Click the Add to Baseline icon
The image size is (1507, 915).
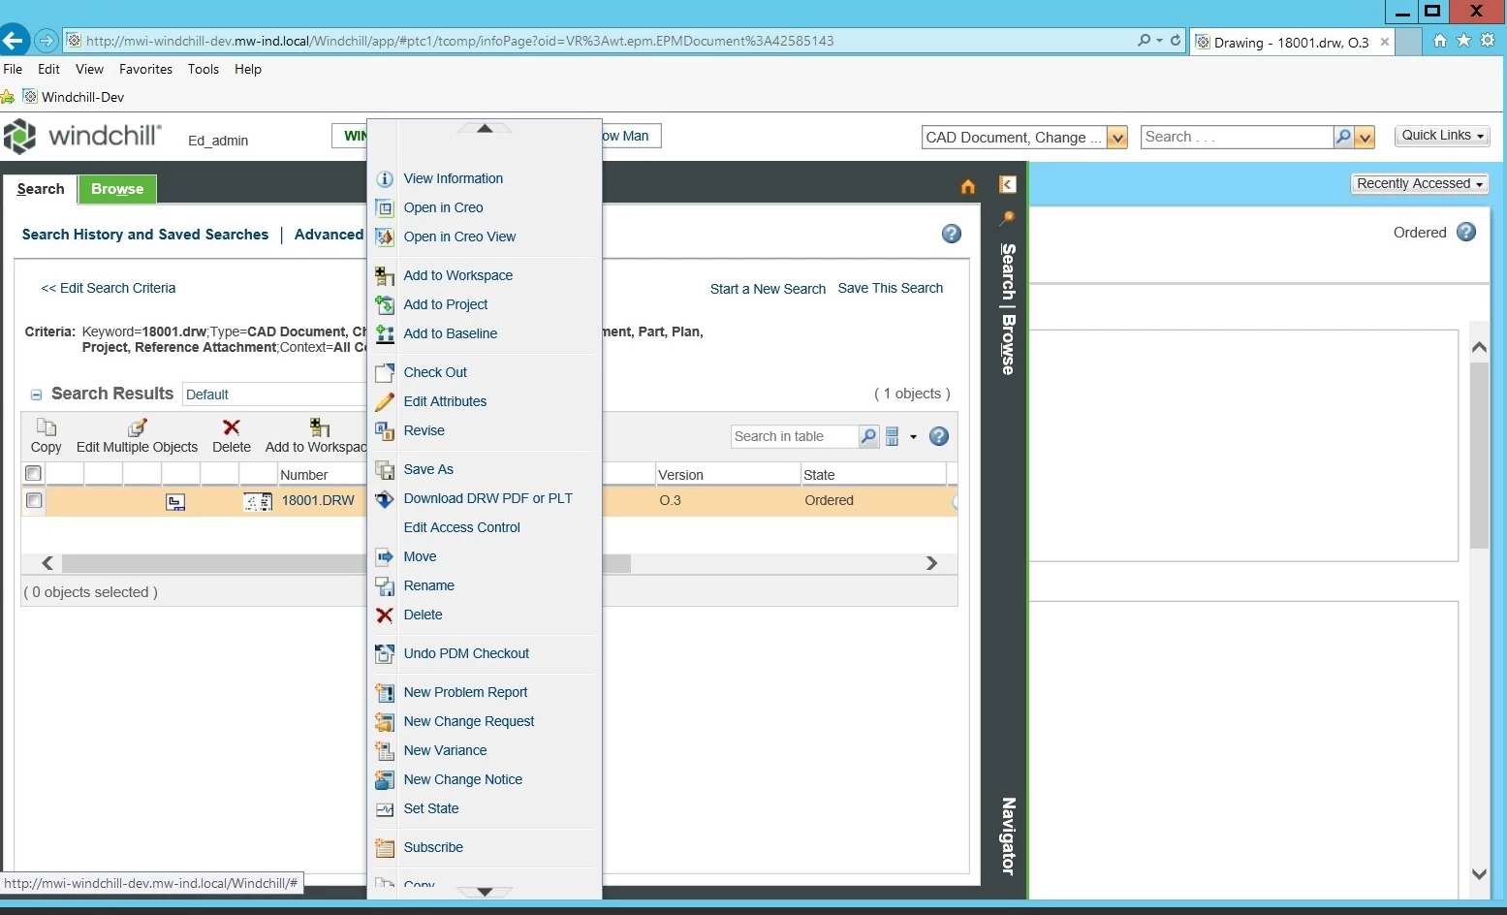point(385,334)
